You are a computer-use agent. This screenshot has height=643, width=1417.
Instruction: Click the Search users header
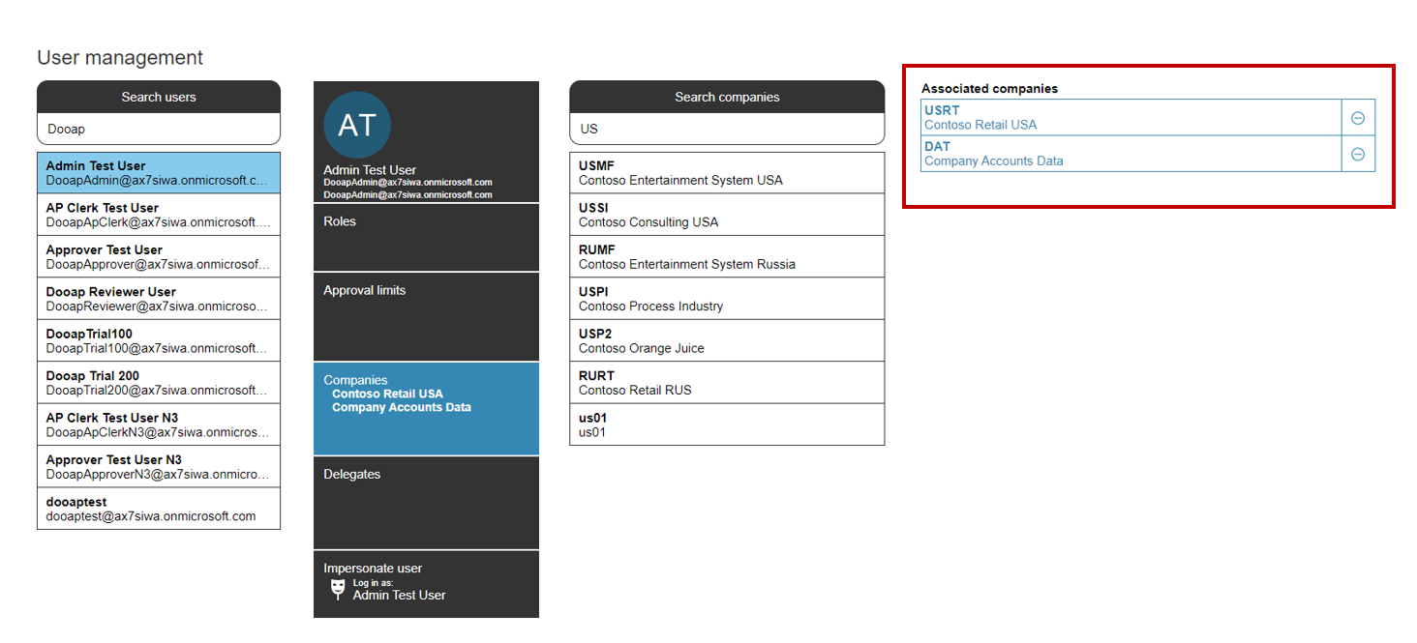pyautogui.click(x=159, y=97)
